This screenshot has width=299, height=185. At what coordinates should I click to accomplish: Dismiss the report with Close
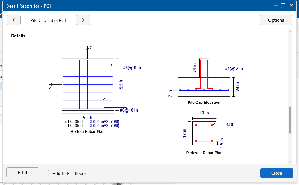pyautogui.click(x=276, y=173)
